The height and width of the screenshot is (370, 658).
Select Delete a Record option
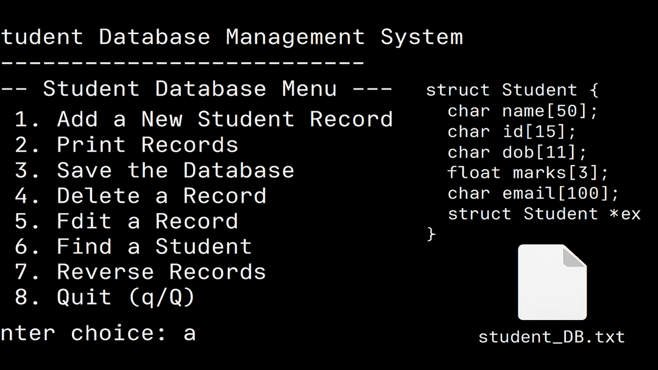141,196
